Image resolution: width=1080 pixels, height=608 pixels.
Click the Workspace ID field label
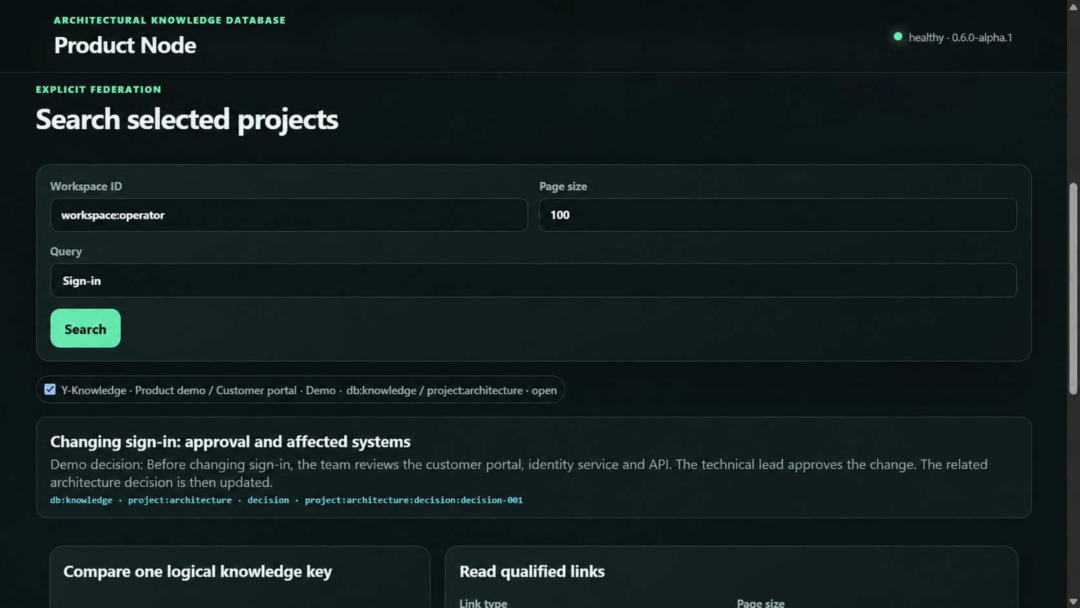(86, 186)
